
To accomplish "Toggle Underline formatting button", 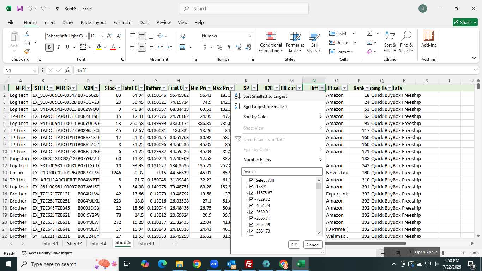I will pyautogui.click(x=67, y=47).
